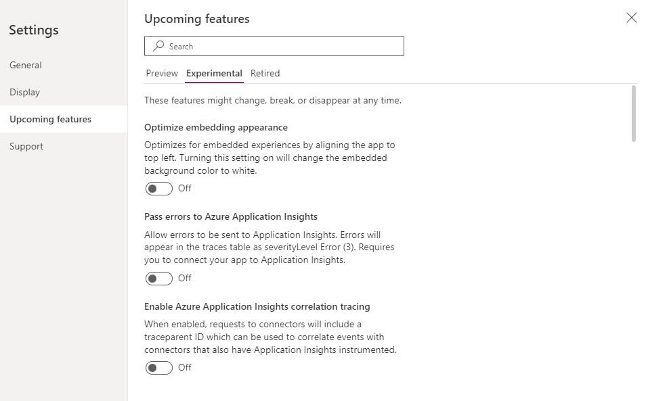Open the Support section

tap(26, 146)
